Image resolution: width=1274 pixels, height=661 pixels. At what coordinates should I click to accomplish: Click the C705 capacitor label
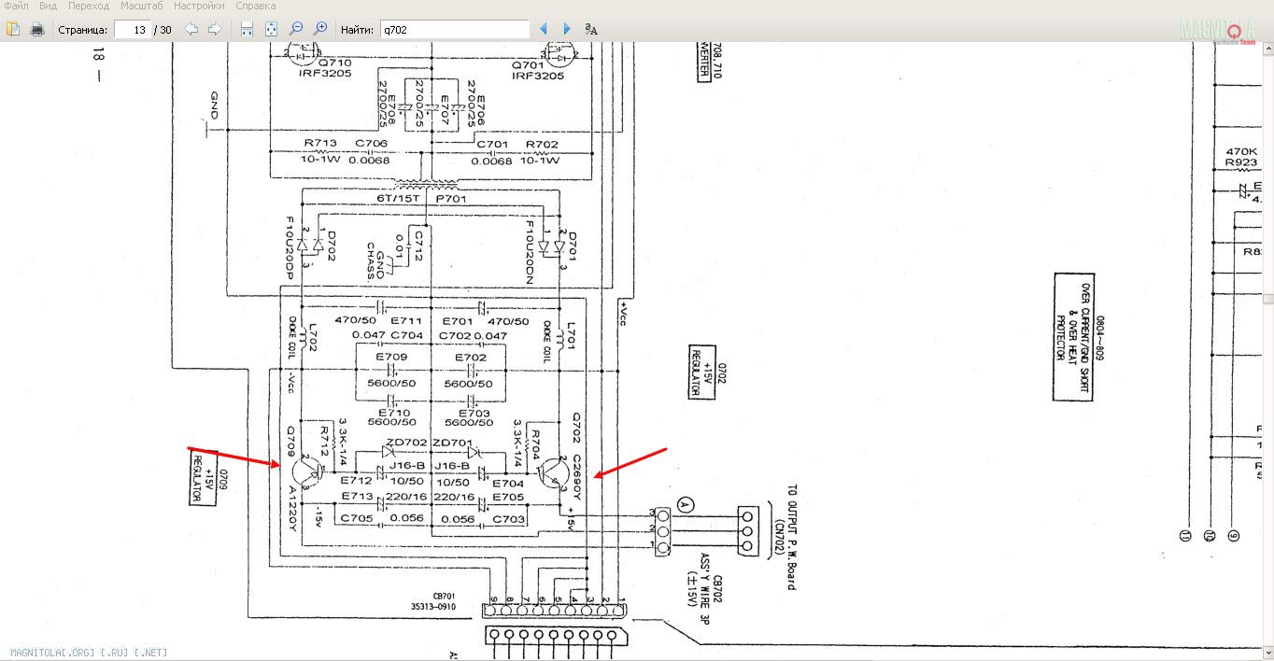pos(357,518)
